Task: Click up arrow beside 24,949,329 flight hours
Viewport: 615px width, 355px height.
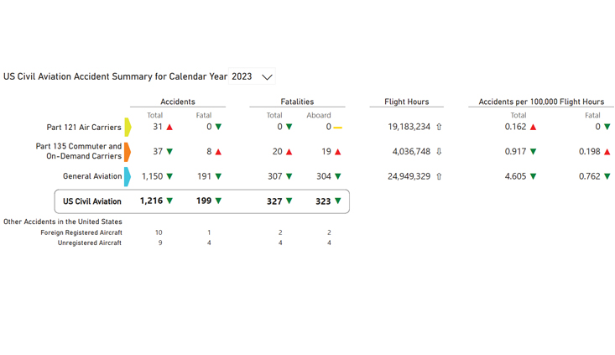Action: pyautogui.click(x=439, y=176)
